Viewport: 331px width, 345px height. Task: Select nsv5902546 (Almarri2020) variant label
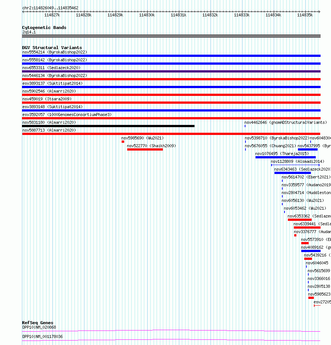pos(49,91)
